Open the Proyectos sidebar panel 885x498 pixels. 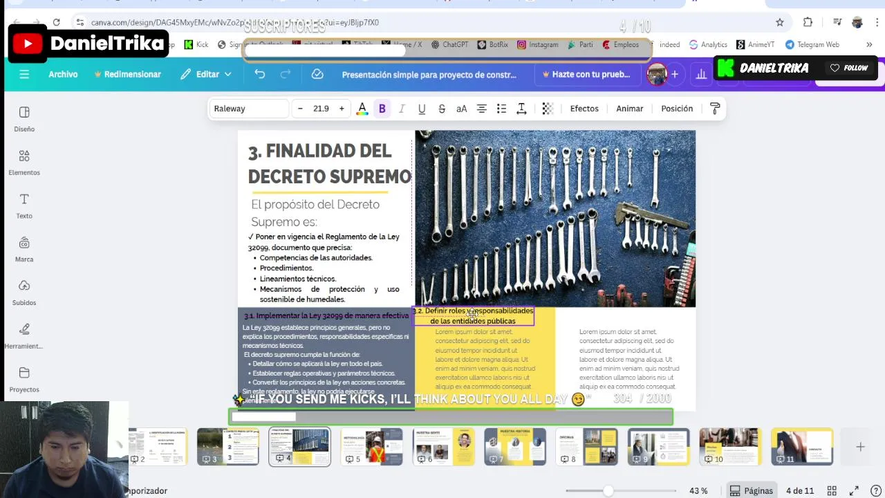click(24, 380)
